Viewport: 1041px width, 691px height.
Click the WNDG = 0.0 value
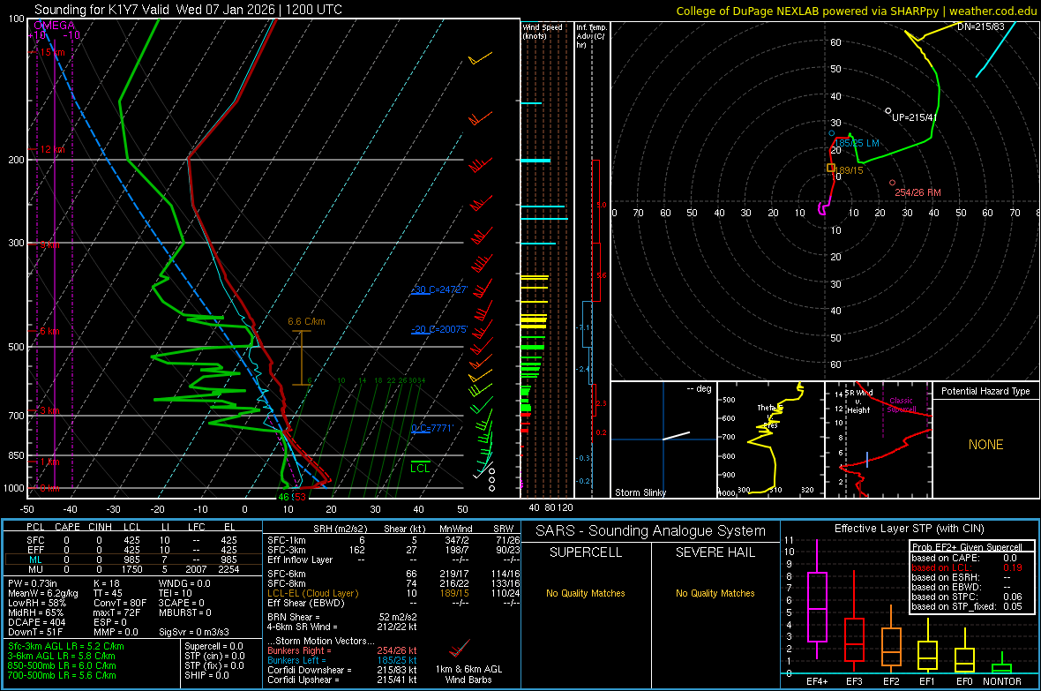pos(184,583)
